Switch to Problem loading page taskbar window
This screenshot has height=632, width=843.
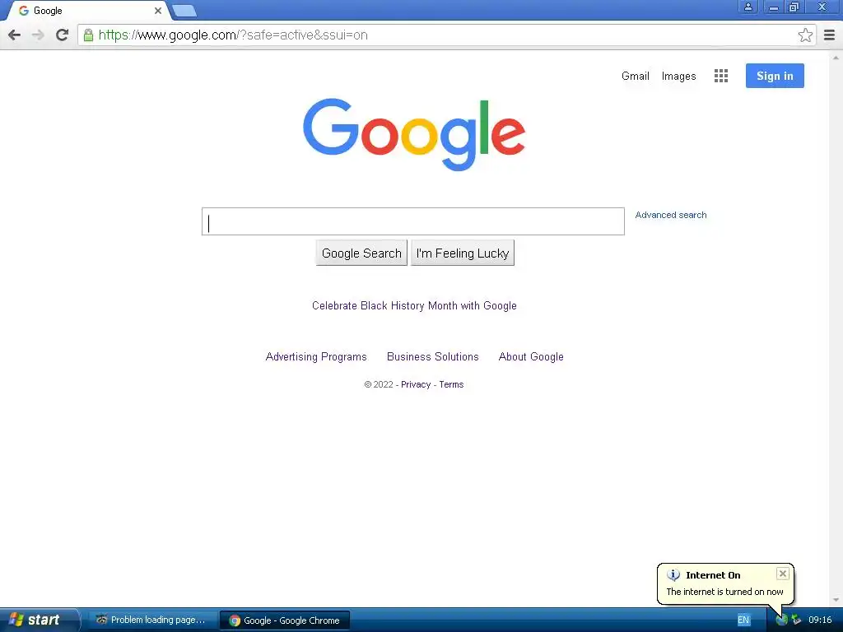(x=151, y=620)
